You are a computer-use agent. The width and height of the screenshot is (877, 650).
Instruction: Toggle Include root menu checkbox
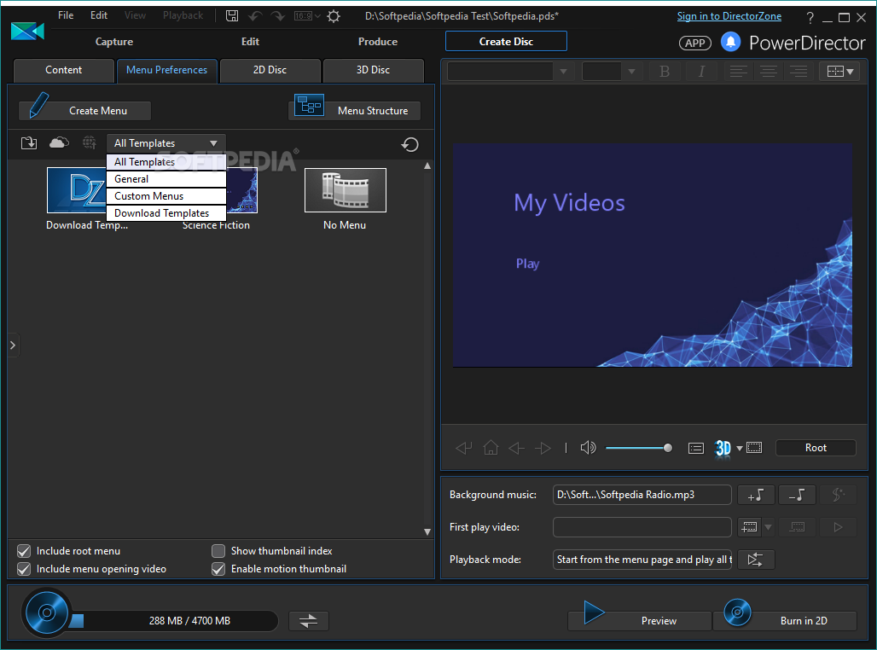point(24,551)
